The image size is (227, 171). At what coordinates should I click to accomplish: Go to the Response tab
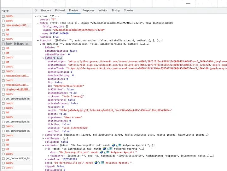click(88, 10)
